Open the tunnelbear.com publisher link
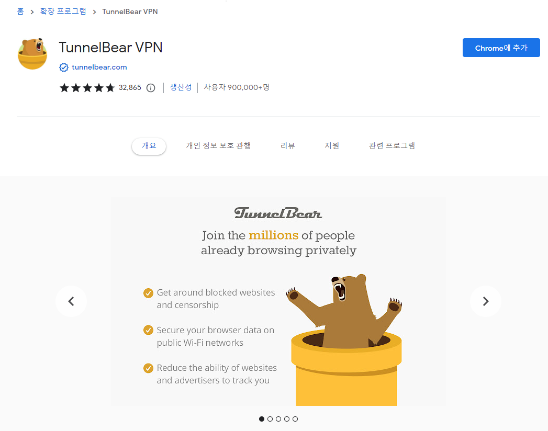The height and width of the screenshot is (431, 548). coord(99,67)
